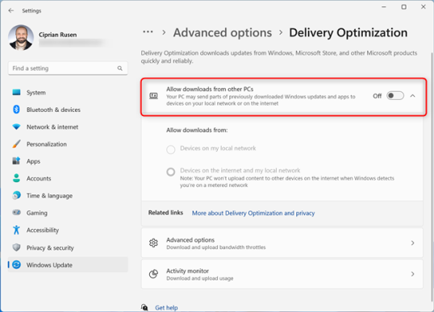Screen dimensions: 434x312
Task: Click the Apps icon in sidebar
Action: 16,161
